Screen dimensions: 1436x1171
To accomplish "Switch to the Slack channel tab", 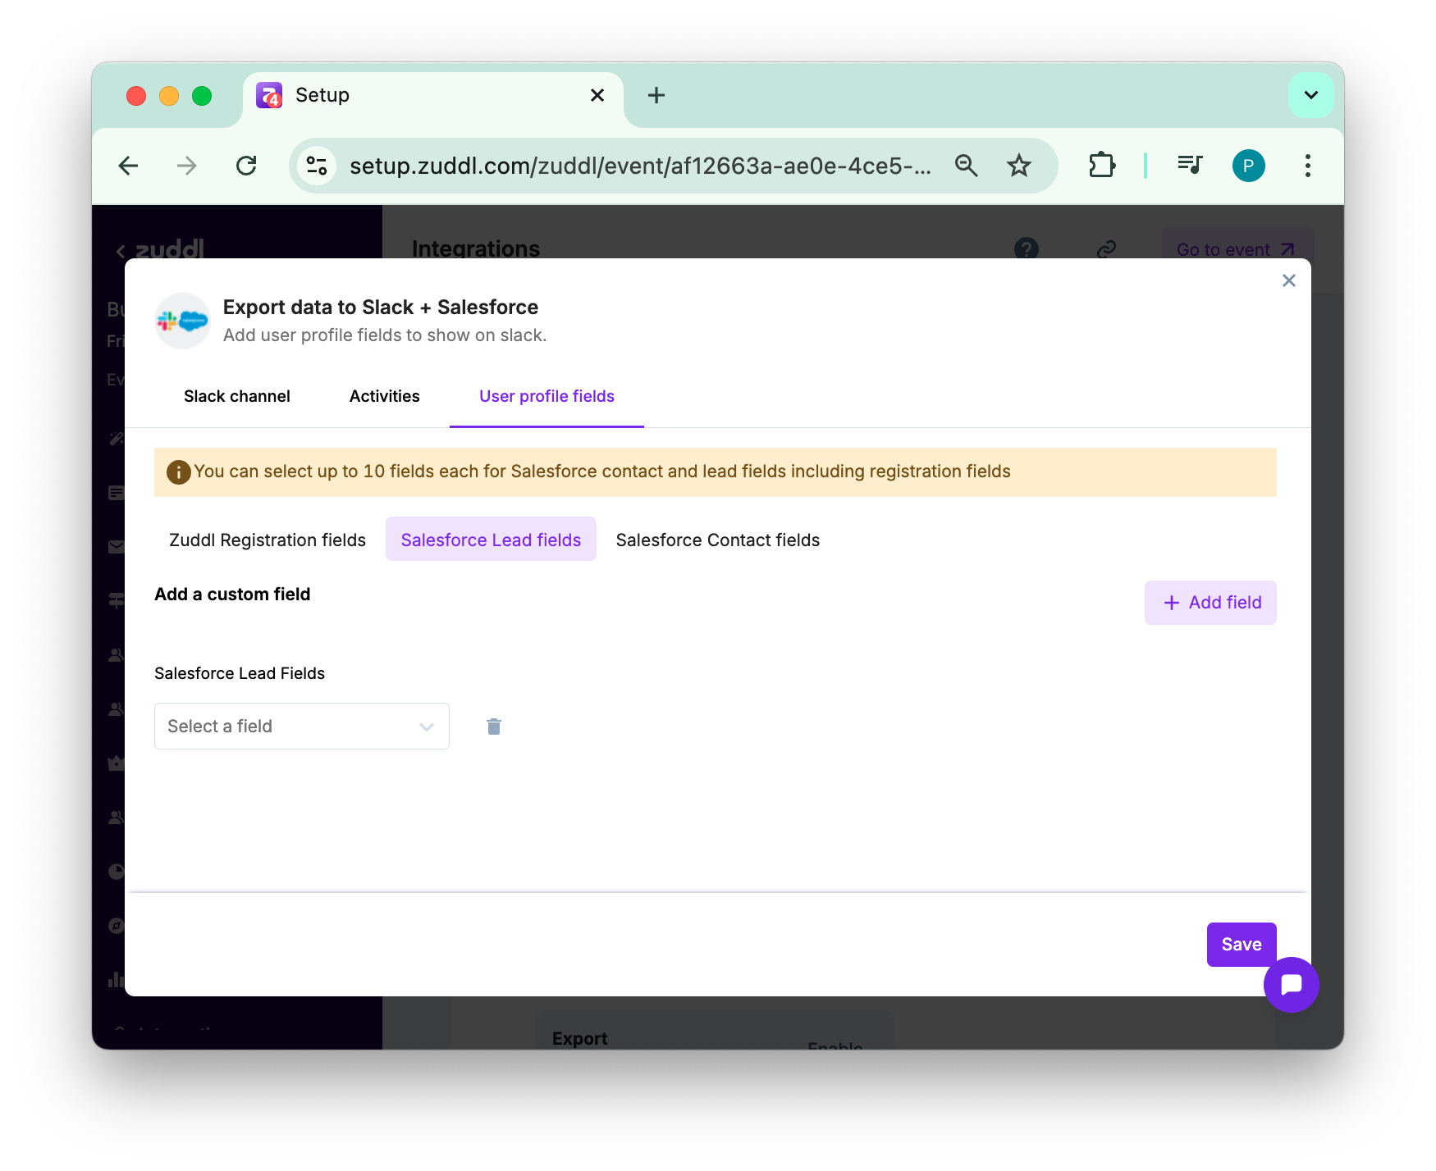I will 237,396.
